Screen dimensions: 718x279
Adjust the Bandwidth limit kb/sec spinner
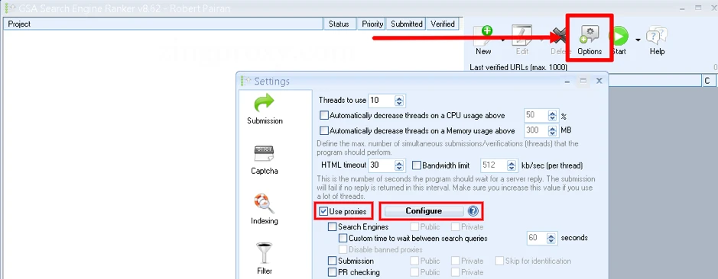[x=512, y=165]
